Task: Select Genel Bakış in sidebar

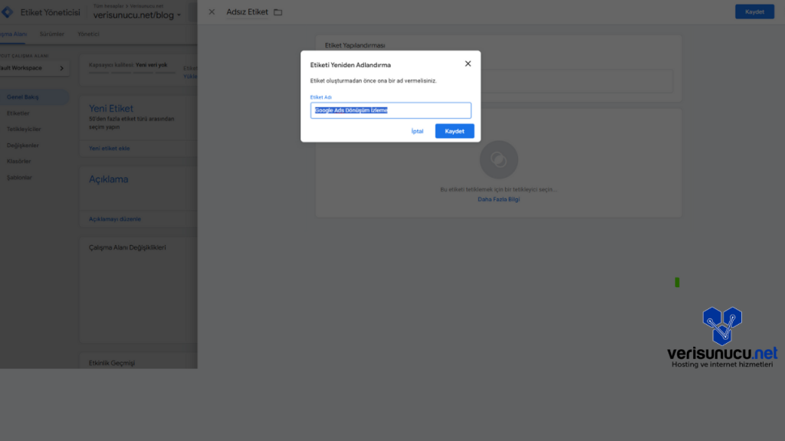Action: (33, 97)
